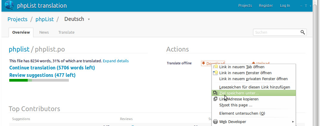The height and width of the screenshot is (126, 320).
Task: Click the Deutsch language label
Action: tap(74, 19)
